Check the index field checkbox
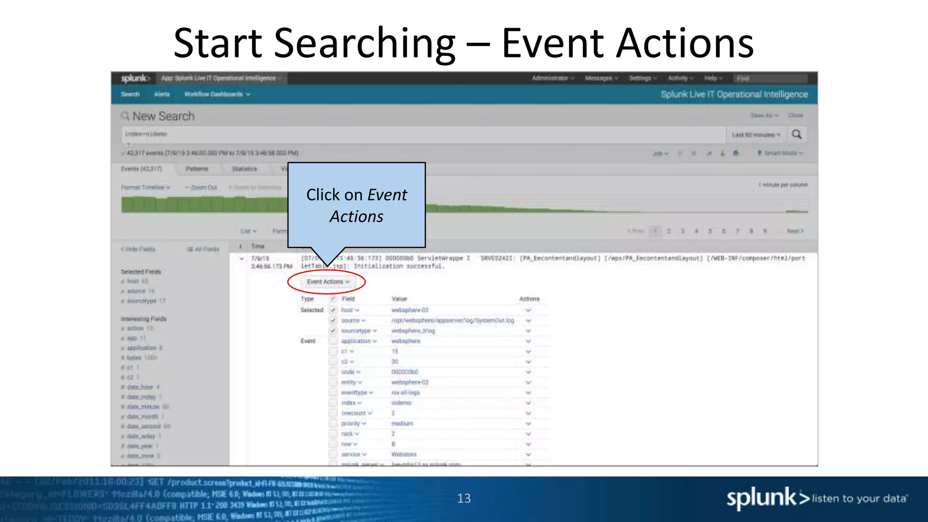 pyautogui.click(x=333, y=403)
